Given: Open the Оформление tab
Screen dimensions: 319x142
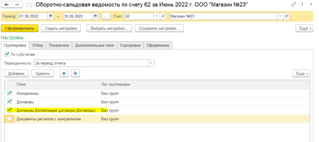Looking at the screenshot, I should pos(158,45).
